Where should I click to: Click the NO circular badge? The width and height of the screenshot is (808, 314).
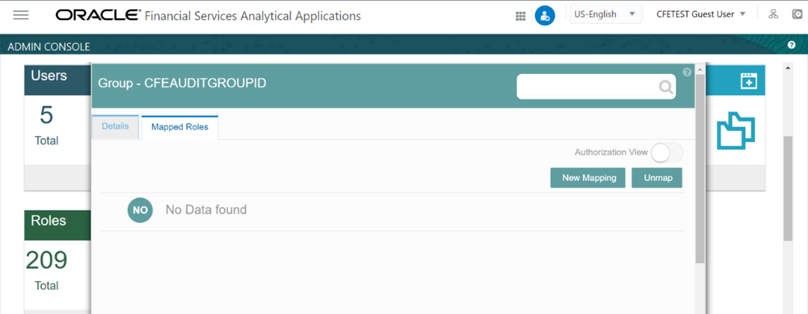tap(140, 210)
